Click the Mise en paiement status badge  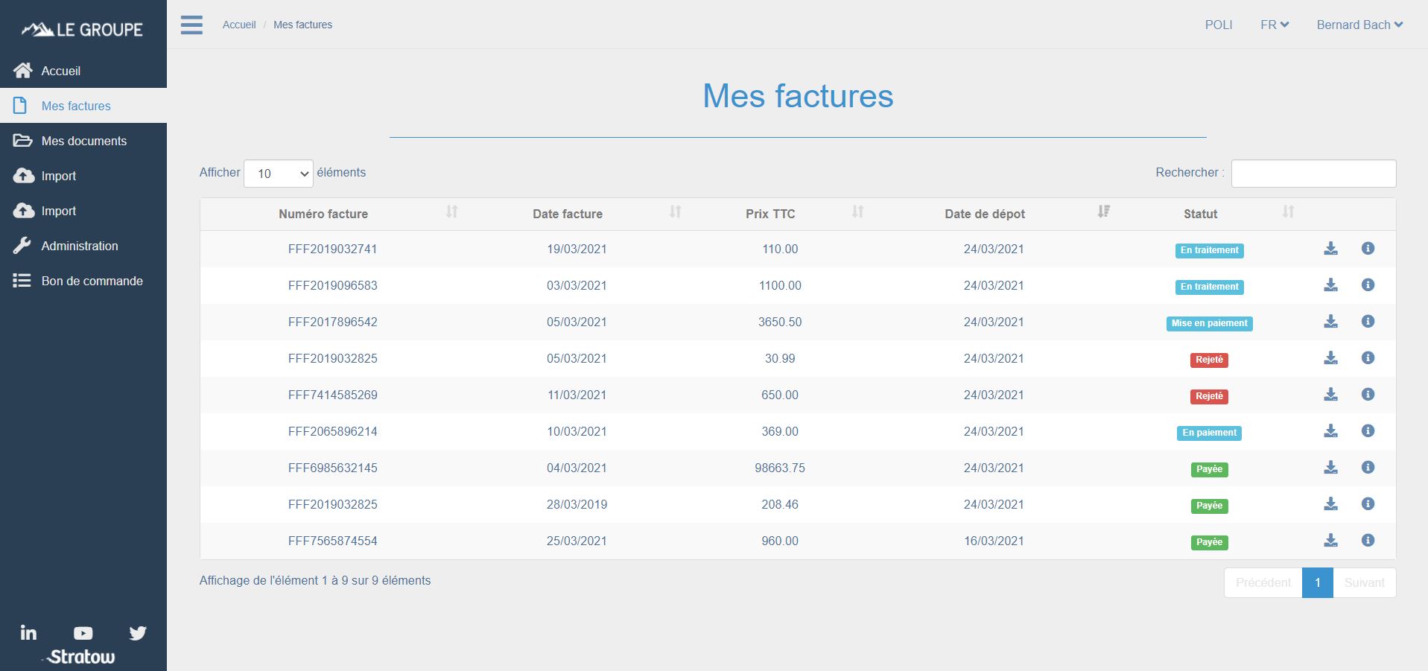(1209, 323)
